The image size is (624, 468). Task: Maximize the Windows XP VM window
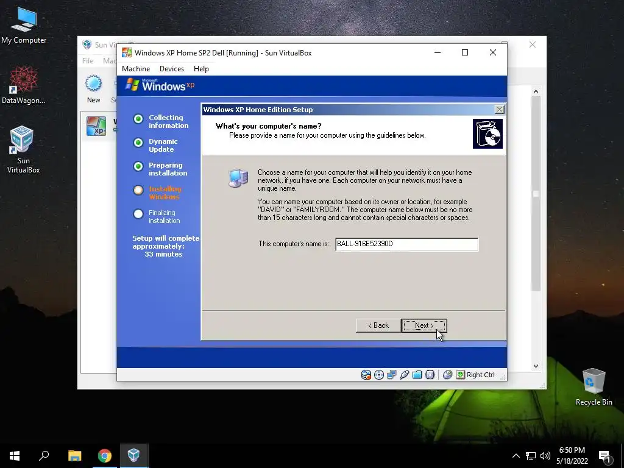(x=464, y=52)
